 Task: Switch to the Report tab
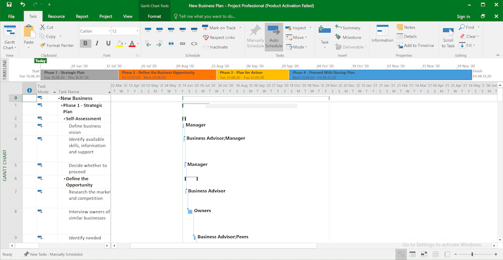82,16
